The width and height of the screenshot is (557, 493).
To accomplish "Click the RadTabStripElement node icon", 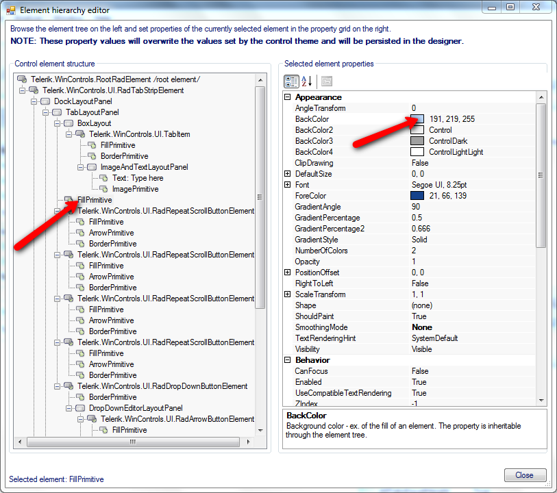I will [34, 90].
